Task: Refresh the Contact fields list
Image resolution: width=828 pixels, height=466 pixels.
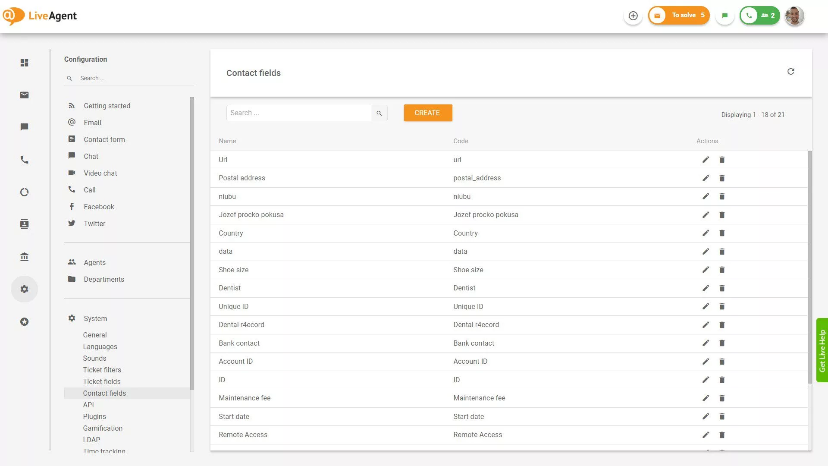Action: [791, 71]
